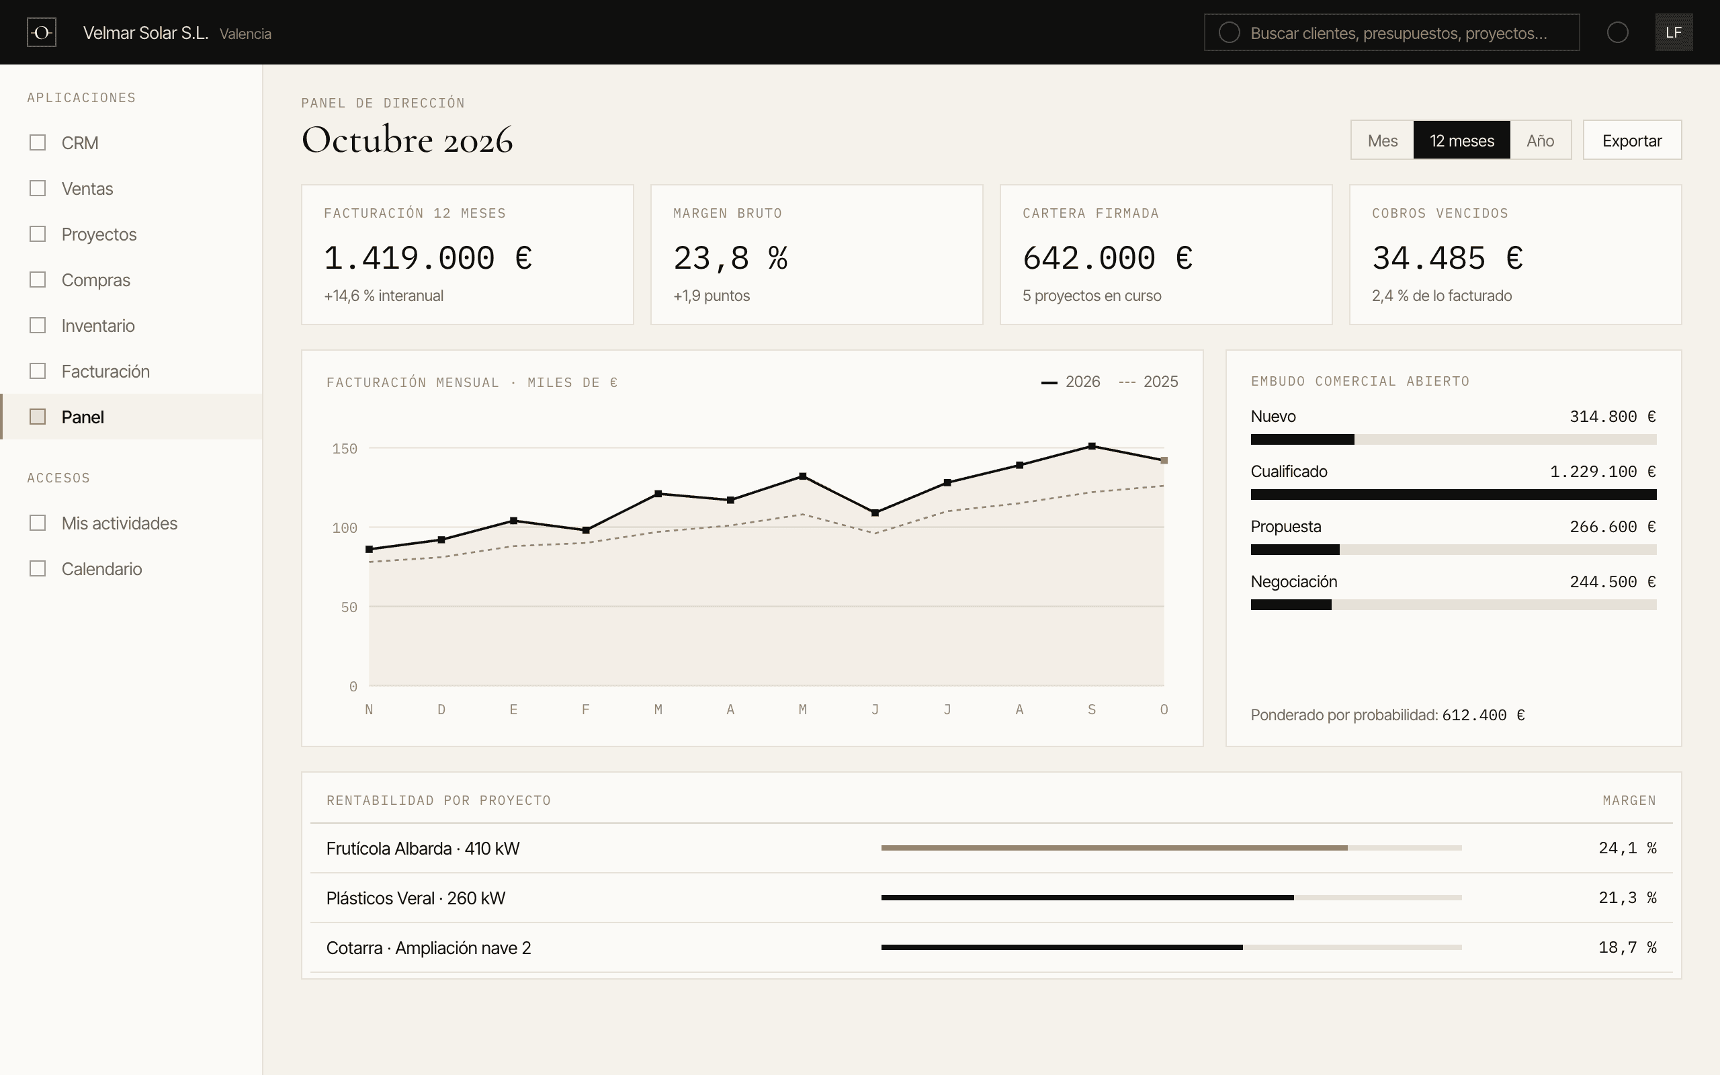Click the Calendario sidebar icon
Image resolution: width=1720 pixels, height=1075 pixels.
pos(38,569)
